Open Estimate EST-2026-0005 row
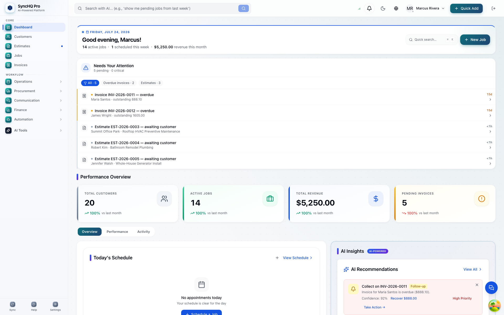The image size is (504, 315). pos(286,161)
